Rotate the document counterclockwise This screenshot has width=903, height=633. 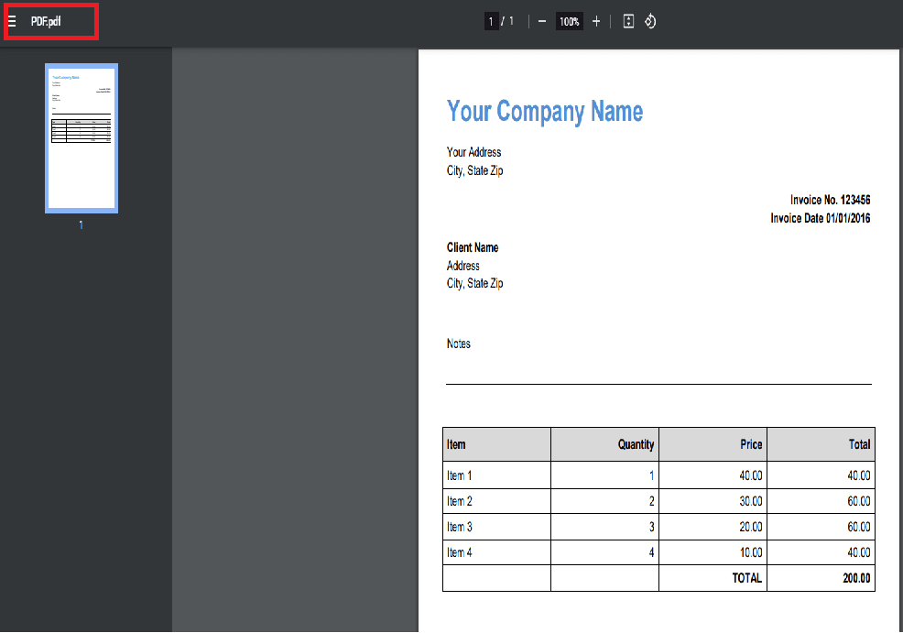click(x=650, y=21)
